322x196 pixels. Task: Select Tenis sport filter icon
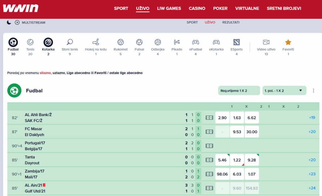30,42
